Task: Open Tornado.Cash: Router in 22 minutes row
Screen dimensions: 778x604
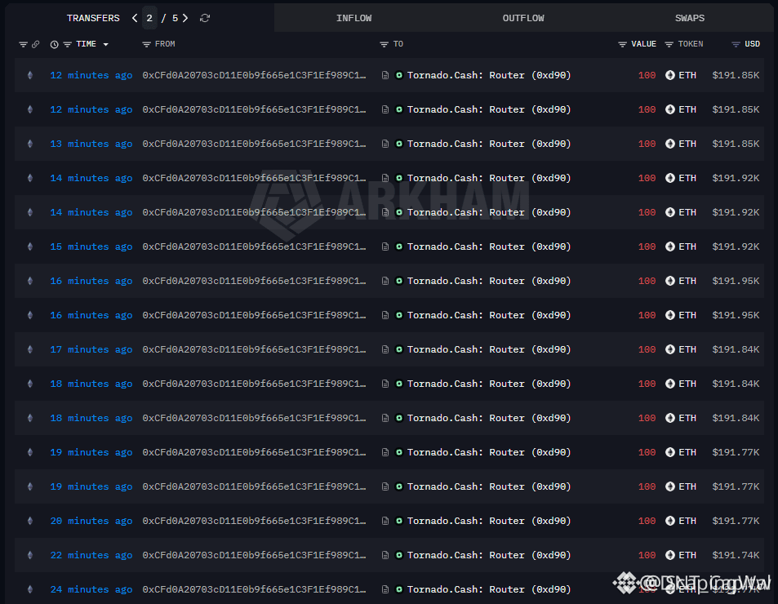Action: pyautogui.click(x=489, y=555)
